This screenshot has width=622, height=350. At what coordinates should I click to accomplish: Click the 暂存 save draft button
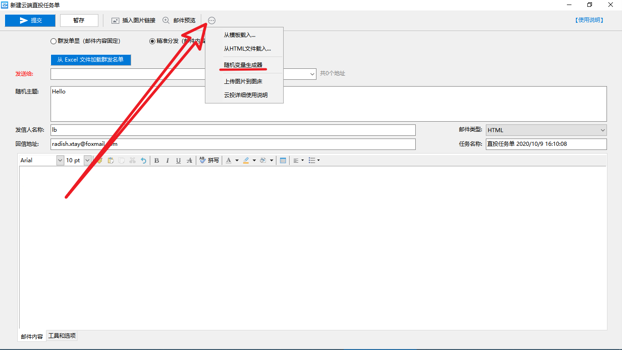coord(79,21)
